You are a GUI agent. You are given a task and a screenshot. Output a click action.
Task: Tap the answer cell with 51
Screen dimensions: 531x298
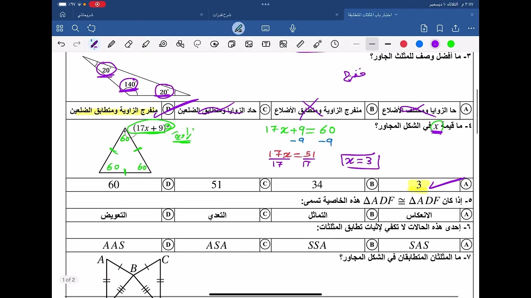coord(217,185)
